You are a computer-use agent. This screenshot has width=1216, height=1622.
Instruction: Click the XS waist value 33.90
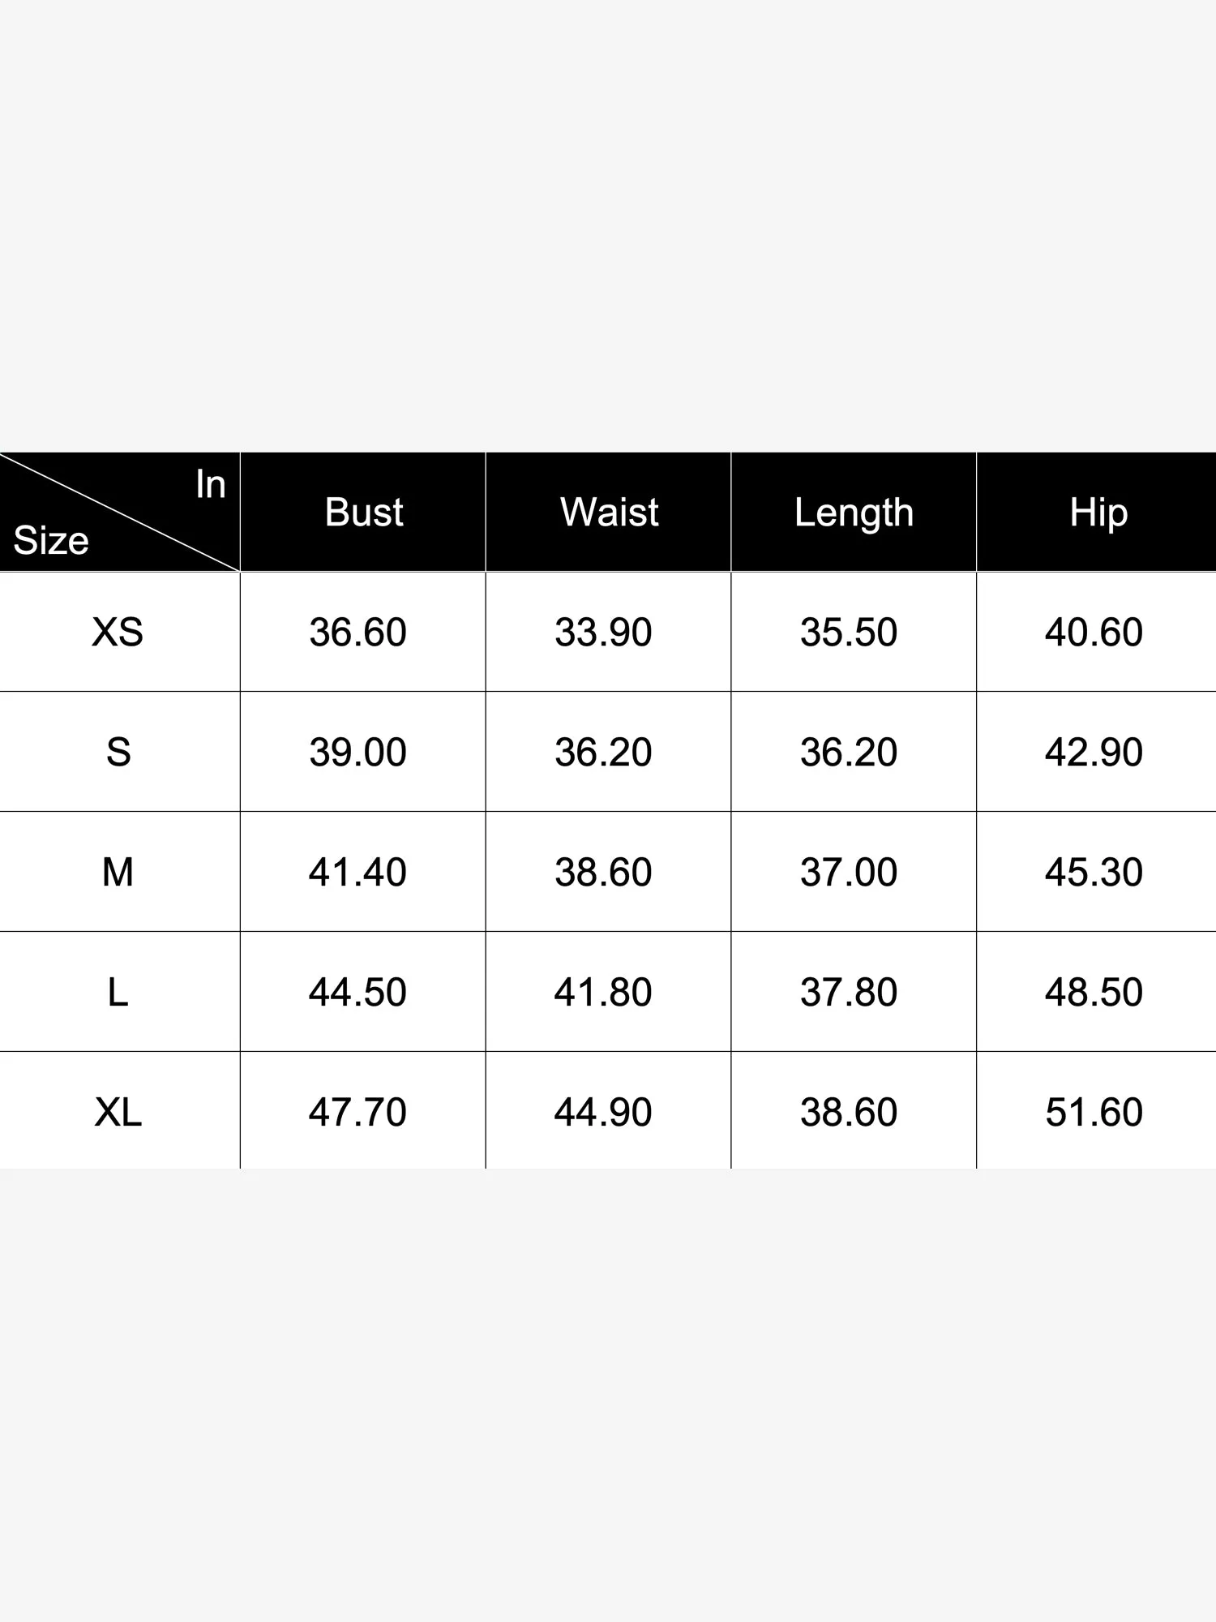click(x=603, y=632)
